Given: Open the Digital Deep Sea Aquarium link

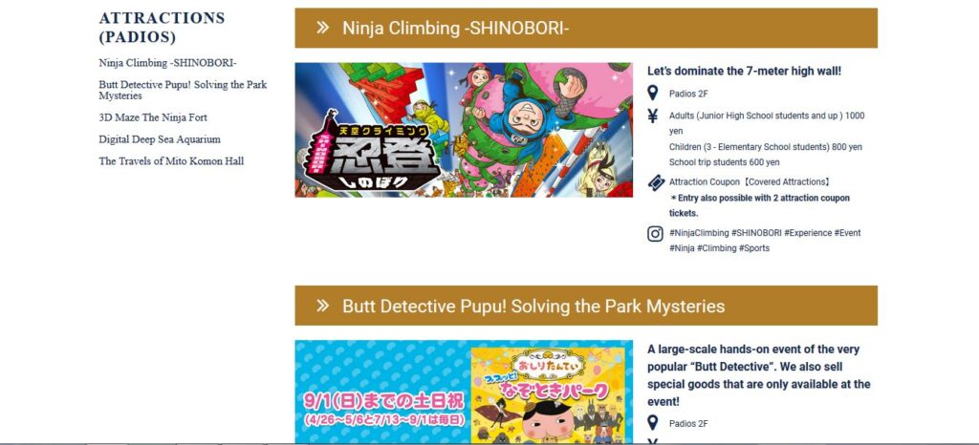Looking at the screenshot, I should pyautogui.click(x=160, y=139).
